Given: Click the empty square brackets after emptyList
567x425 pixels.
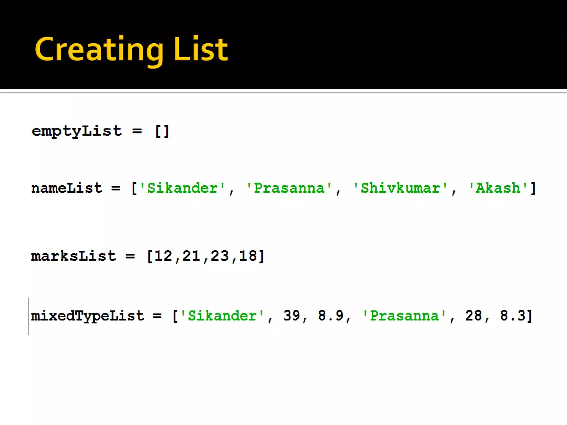Looking at the screenshot, I should [x=162, y=131].
